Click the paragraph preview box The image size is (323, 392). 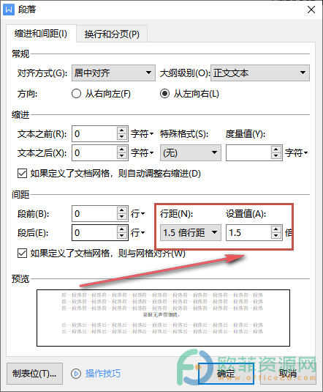click(163, 318)
